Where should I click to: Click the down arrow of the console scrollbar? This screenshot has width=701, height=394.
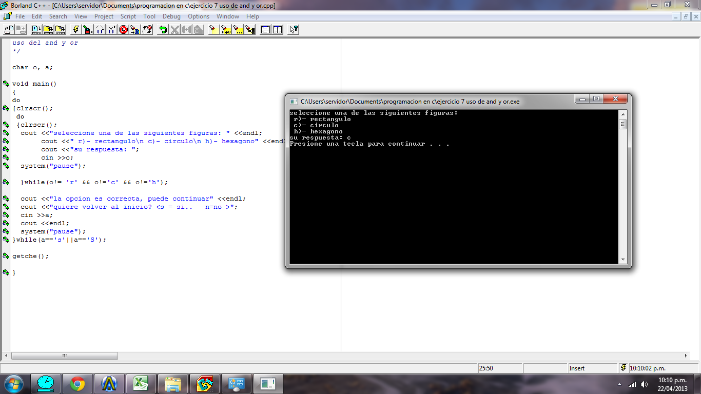(624, 260)
